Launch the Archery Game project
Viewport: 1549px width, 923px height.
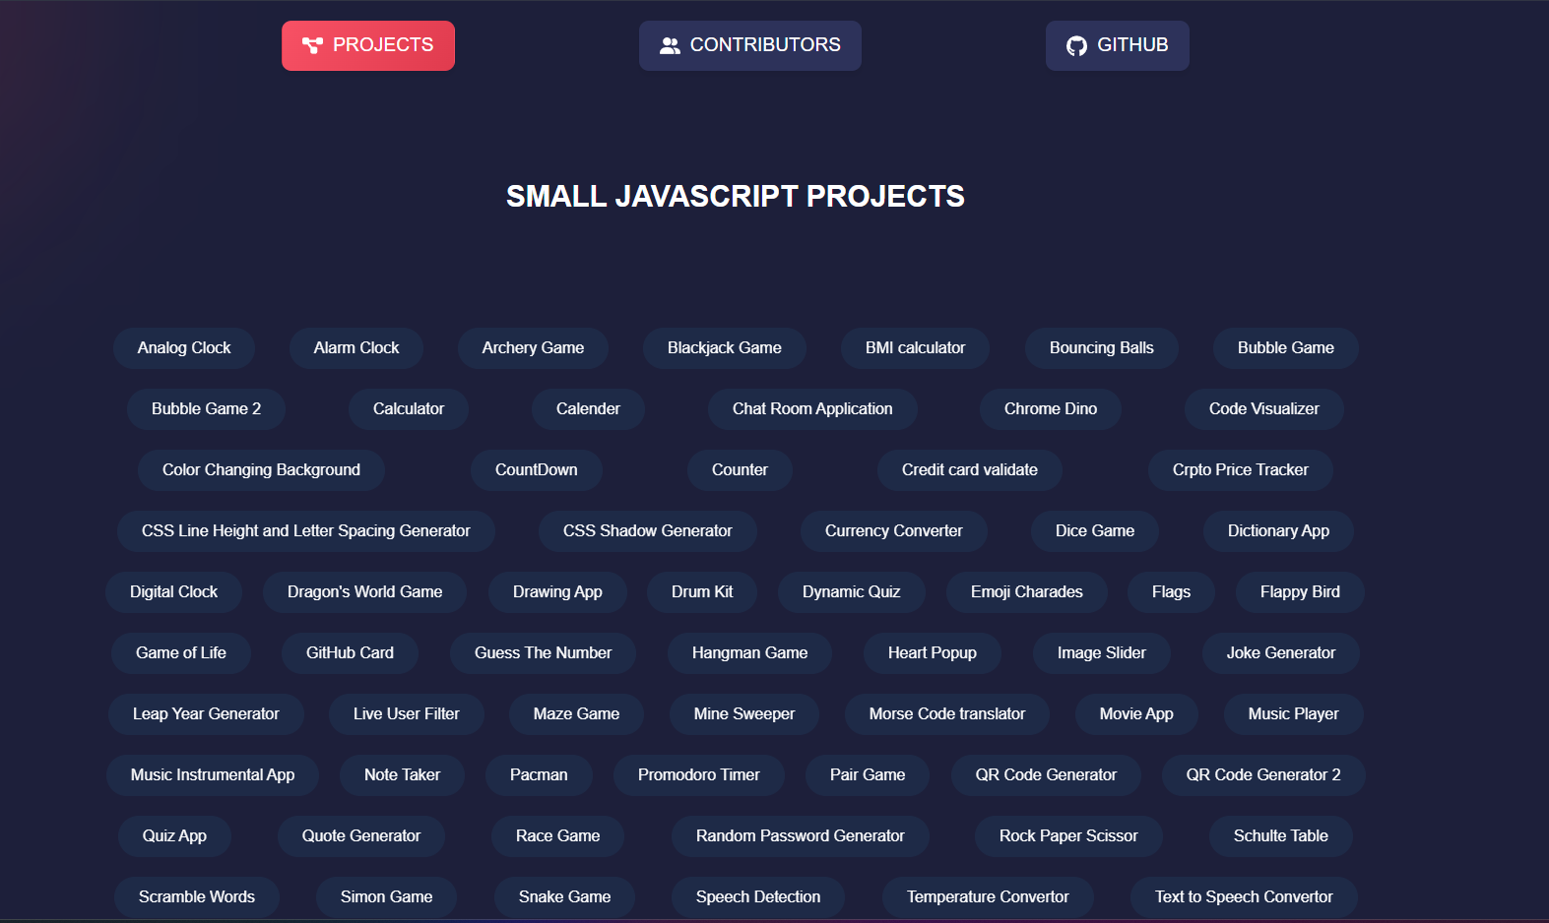pyautogui.click(x=533, y=348)
